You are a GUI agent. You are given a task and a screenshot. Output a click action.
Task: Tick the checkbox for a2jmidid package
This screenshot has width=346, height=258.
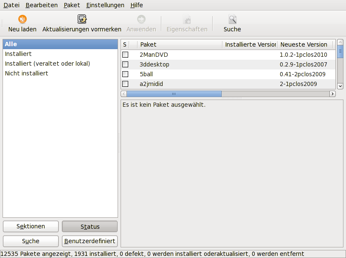tap(125, 84)
